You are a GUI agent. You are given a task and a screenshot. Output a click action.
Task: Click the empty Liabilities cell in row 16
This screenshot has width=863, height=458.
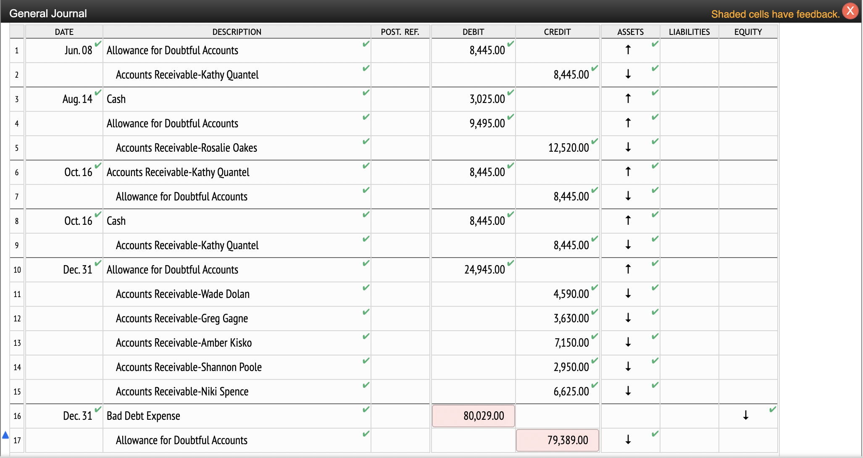[689, 416]
